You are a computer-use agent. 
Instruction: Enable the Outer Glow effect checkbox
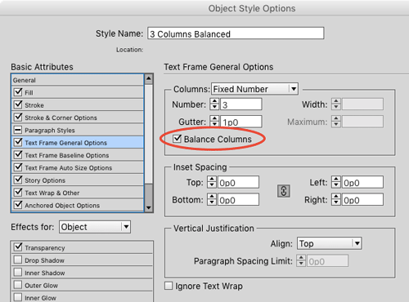(x=18, y=285)
